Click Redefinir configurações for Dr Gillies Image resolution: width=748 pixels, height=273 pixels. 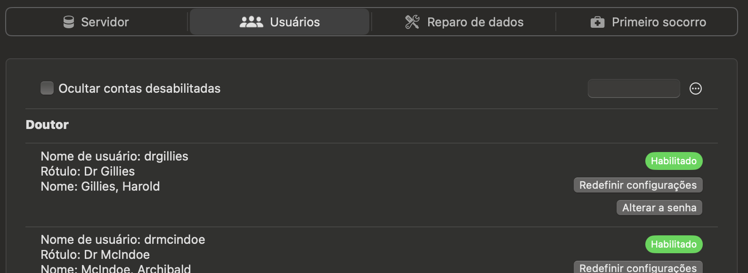[x=638, y=185]
